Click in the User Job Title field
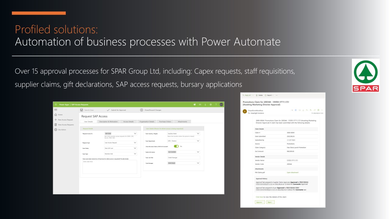390x219 pixels. (x=184, y=158)
